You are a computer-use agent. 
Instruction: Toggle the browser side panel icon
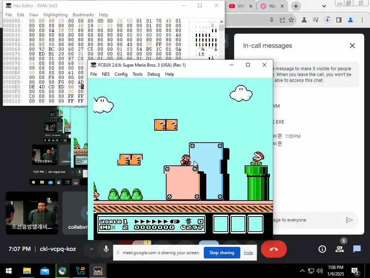pyautogui.click(x=339, y=20)
